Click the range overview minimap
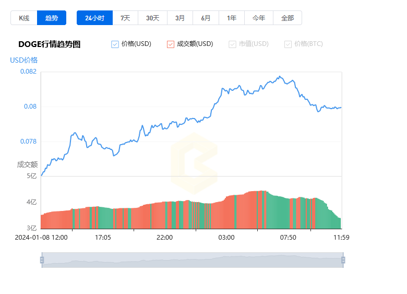This screenshot has height=294, width=407. [192, 260]
